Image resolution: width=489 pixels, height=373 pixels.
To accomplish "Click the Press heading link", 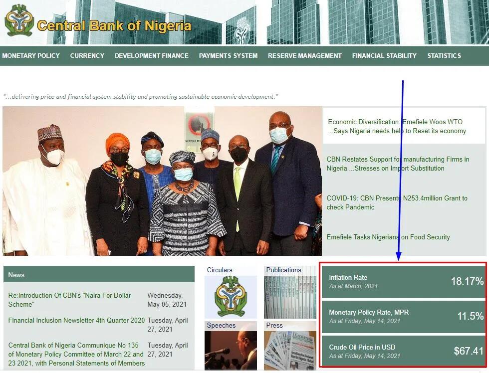I will tap(274, 325).
